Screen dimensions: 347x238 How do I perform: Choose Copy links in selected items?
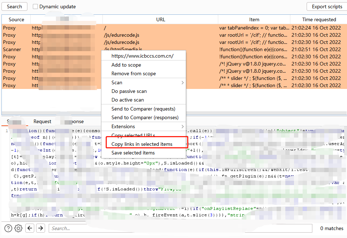click(142, 144)
